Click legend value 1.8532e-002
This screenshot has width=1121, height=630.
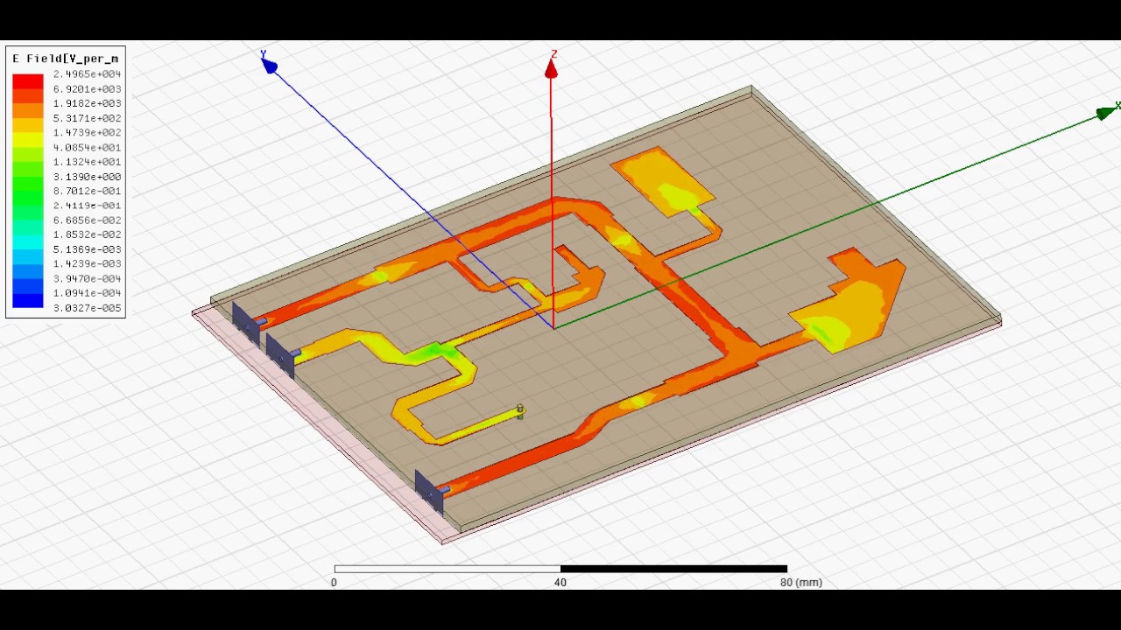tap(87, 234)
